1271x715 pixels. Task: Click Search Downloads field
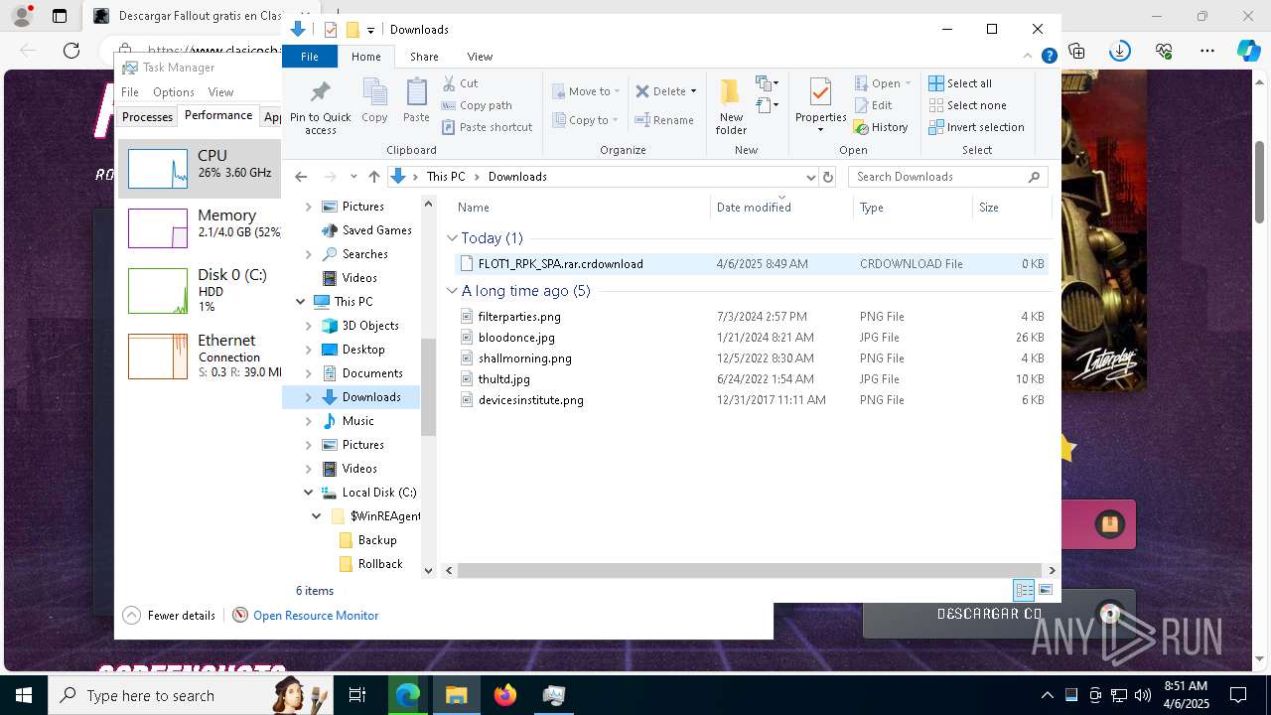click(948, 177)
